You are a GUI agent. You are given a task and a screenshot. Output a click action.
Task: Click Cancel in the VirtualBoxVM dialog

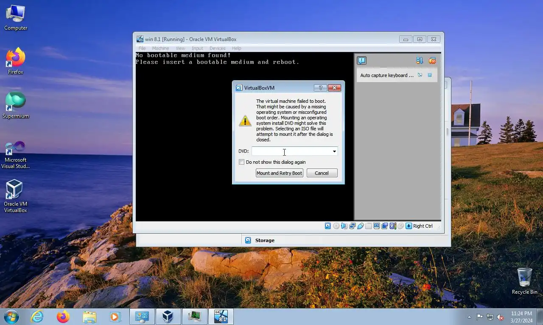click(x=322, y=173)
